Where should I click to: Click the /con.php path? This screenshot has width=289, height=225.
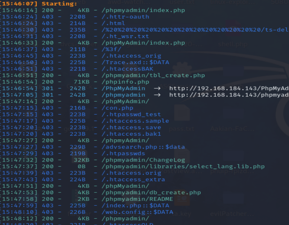click(x=117, y=108)
